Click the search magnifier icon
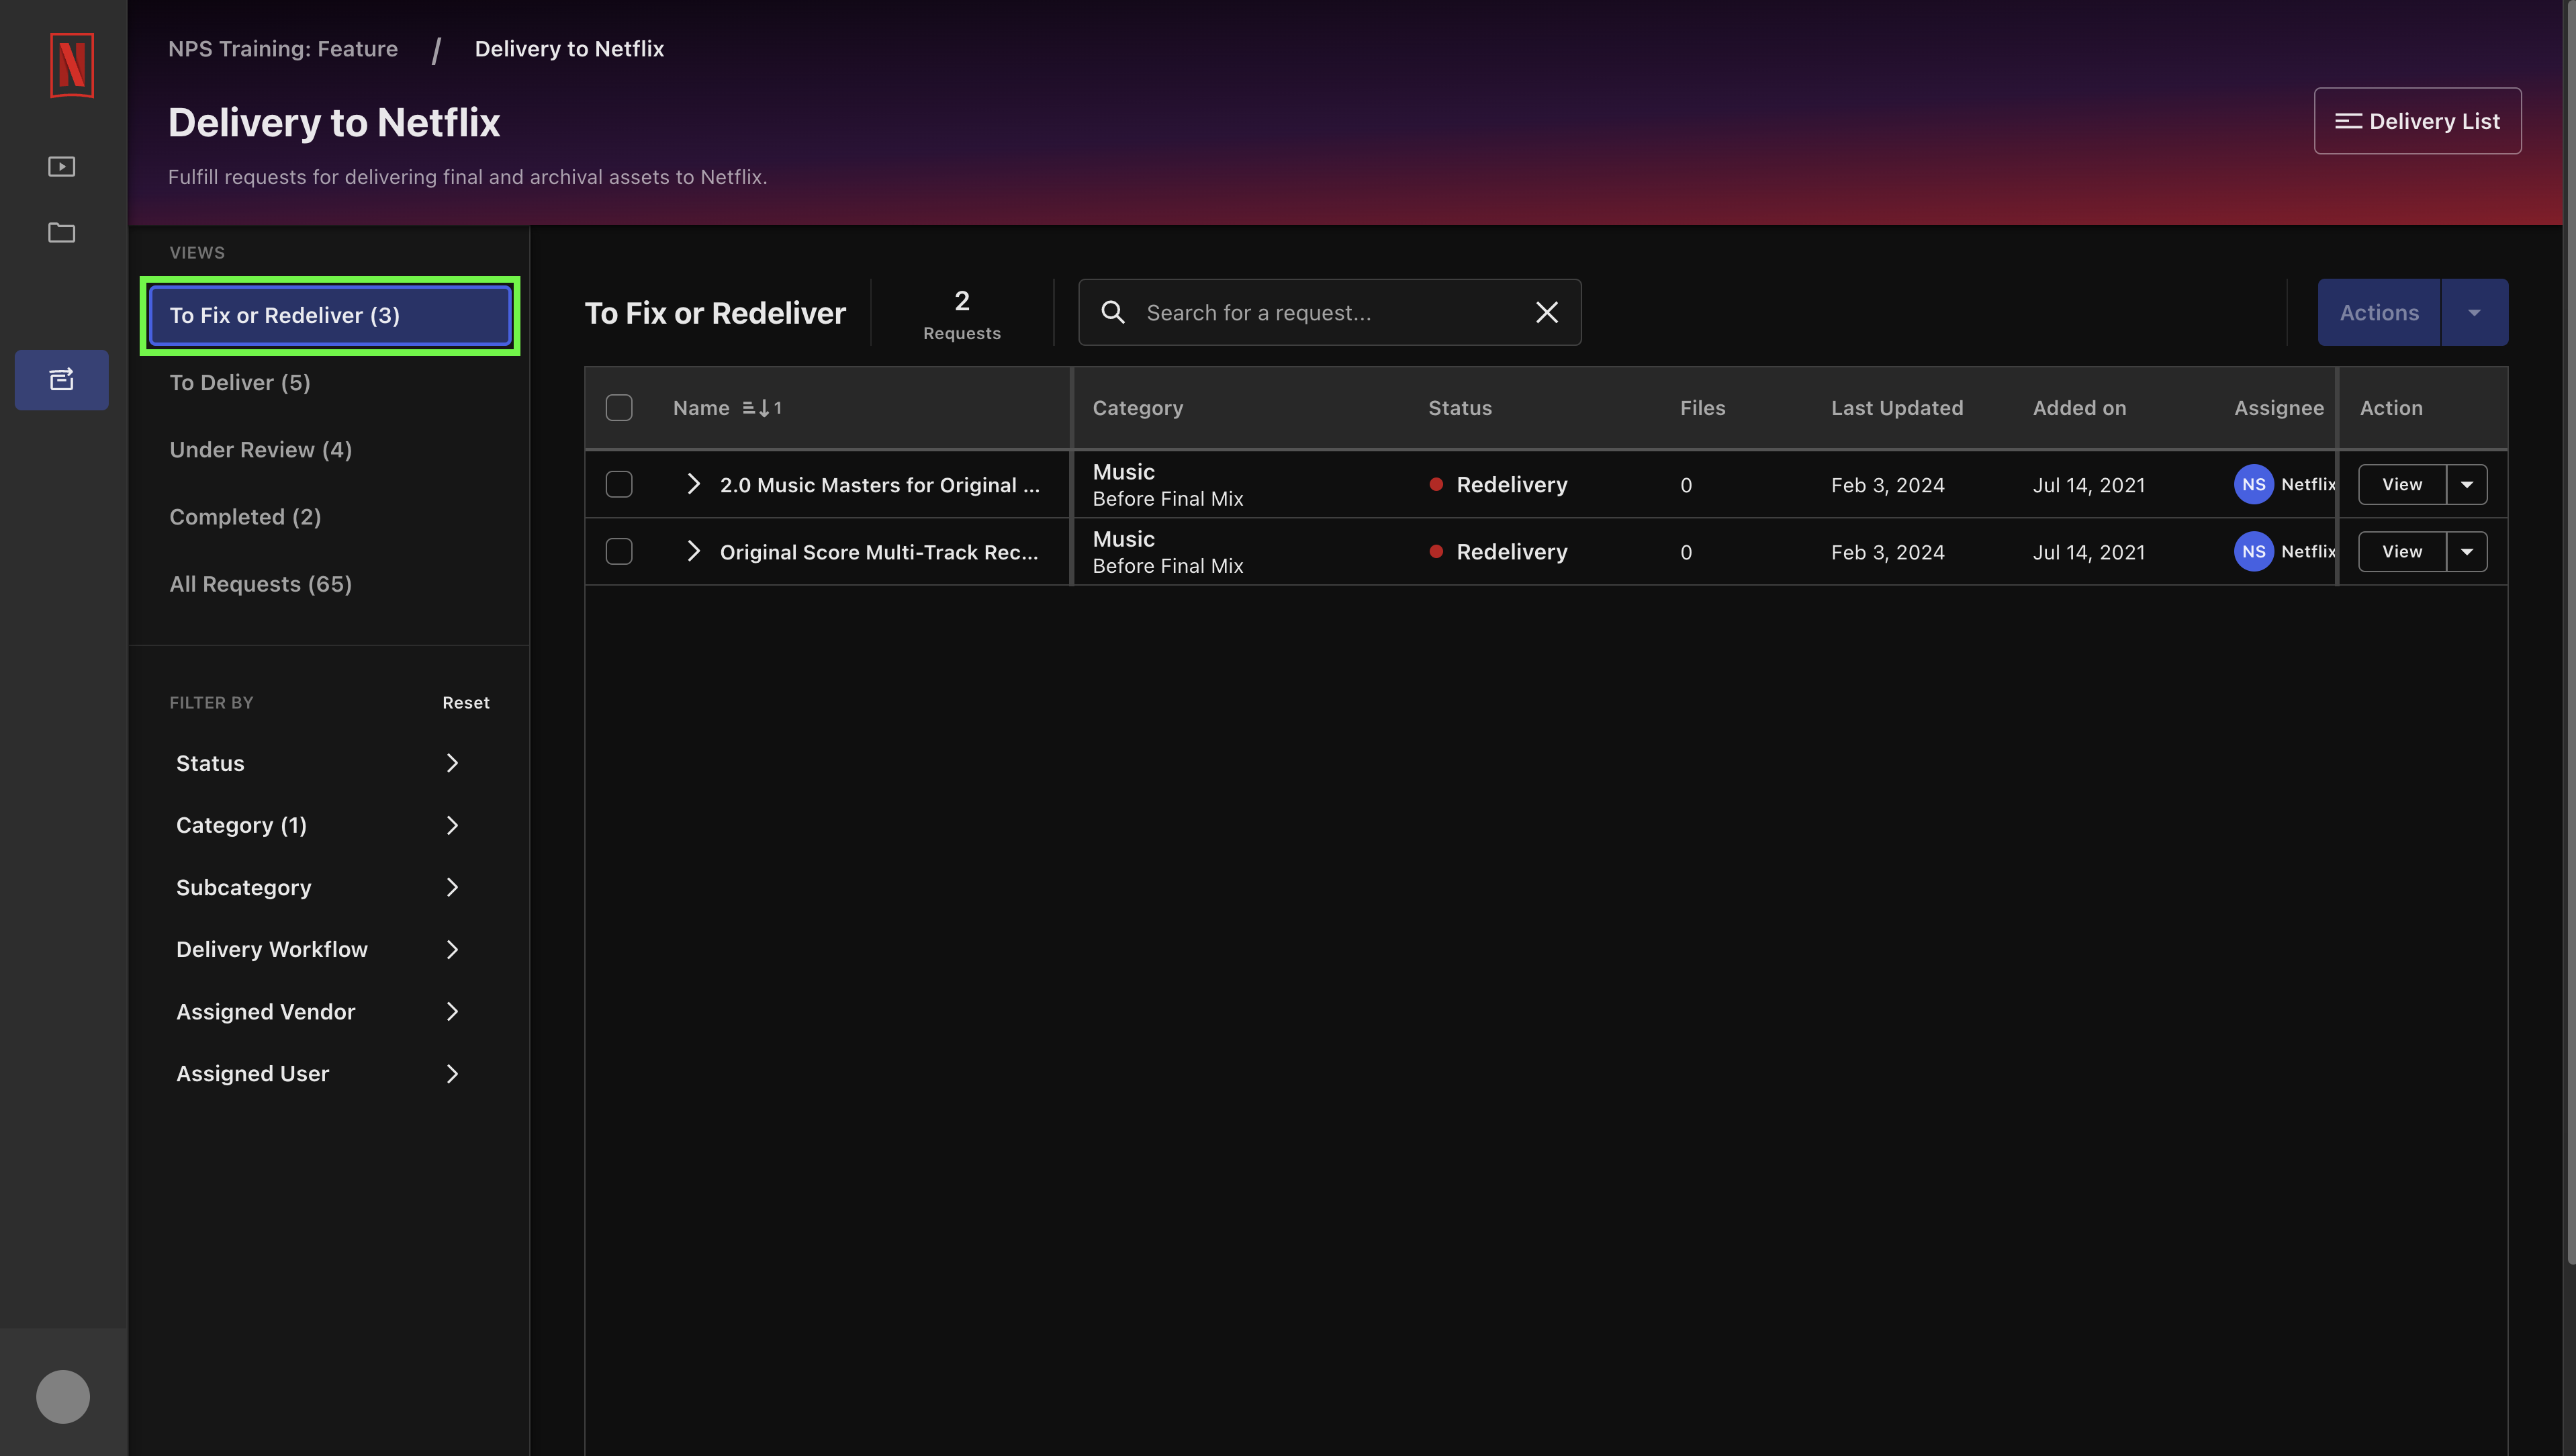Image resolution: width=2576 pixels, height=1456 pixels. 1113,312
